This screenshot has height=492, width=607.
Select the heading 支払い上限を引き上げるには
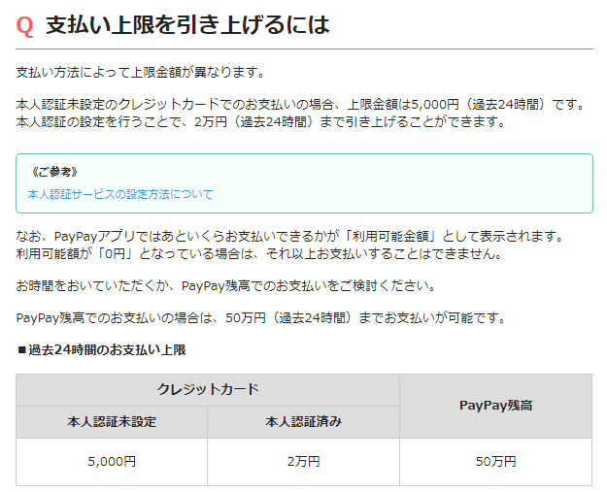[187, 25]
